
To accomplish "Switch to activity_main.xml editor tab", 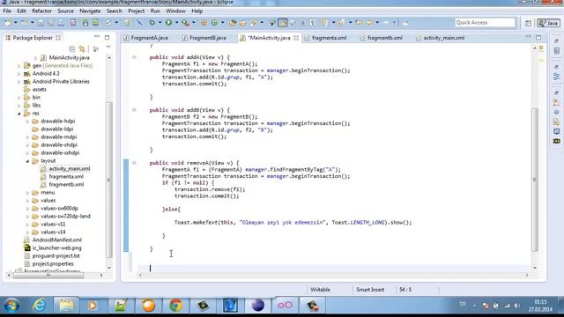I will point(441,38).
